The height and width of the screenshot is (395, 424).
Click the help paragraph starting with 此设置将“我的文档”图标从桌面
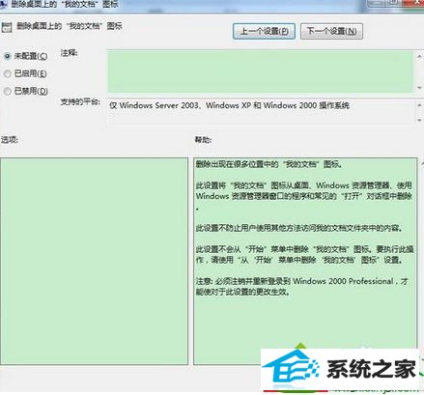pos(304,196)
